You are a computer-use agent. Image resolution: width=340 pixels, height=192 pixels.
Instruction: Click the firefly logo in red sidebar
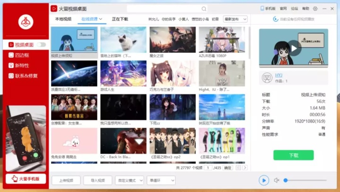(26, 22)
